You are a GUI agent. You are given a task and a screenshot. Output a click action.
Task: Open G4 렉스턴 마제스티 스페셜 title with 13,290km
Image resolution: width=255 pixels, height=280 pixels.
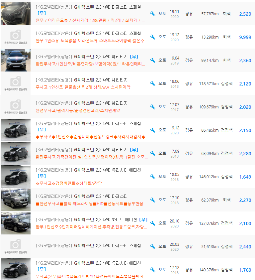coord(88,33)
